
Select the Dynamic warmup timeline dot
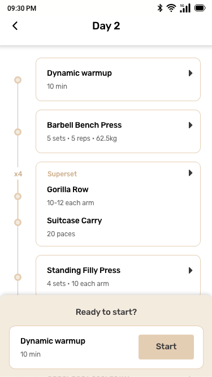pyautogui.click(x=18, y=80)
